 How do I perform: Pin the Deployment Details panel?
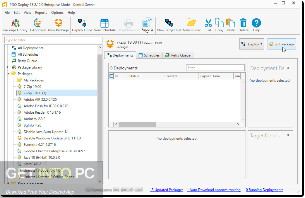tap(288, 68)
